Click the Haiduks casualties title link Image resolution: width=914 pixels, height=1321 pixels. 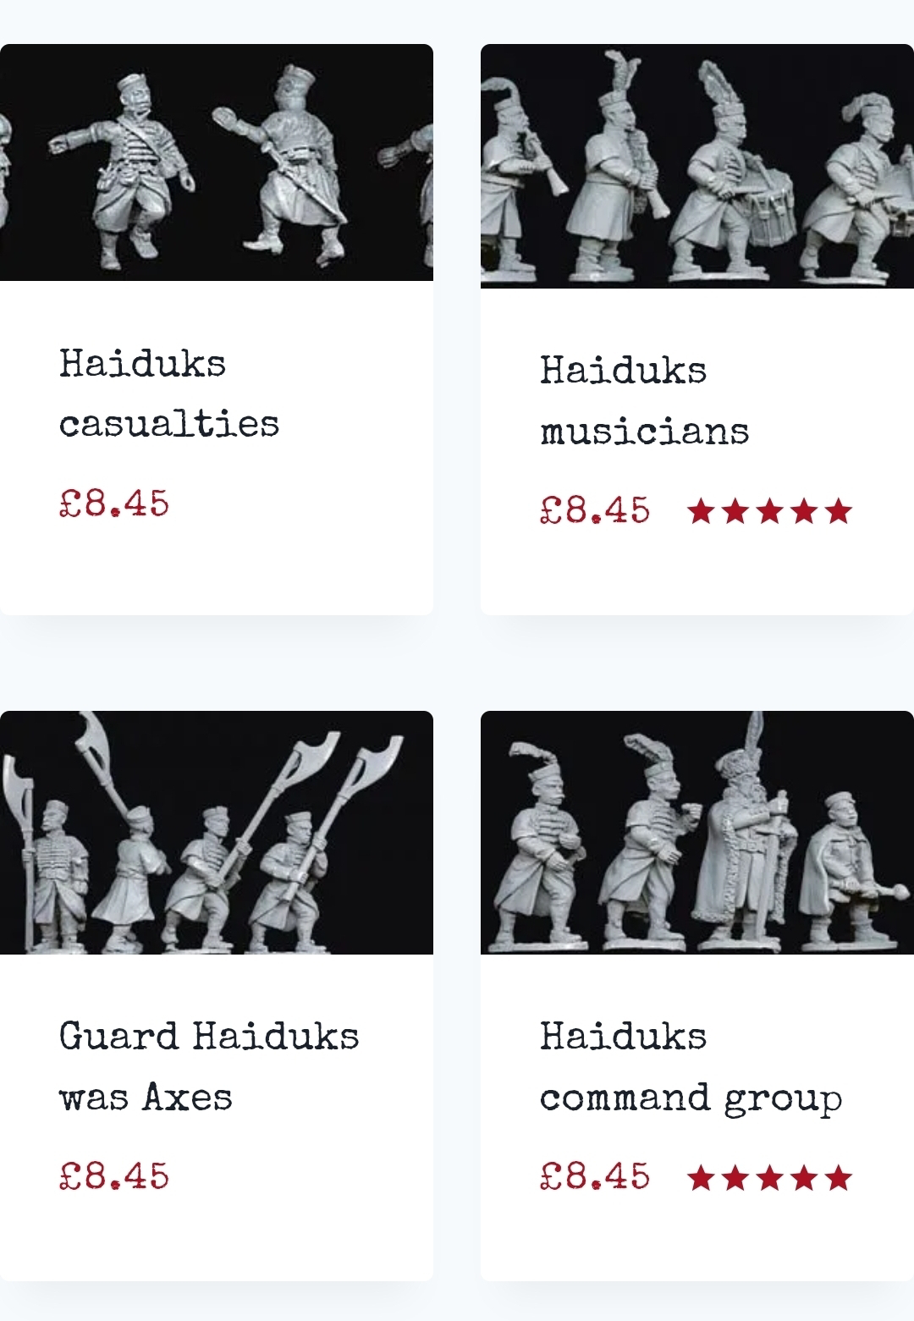[x=169, y=394]
